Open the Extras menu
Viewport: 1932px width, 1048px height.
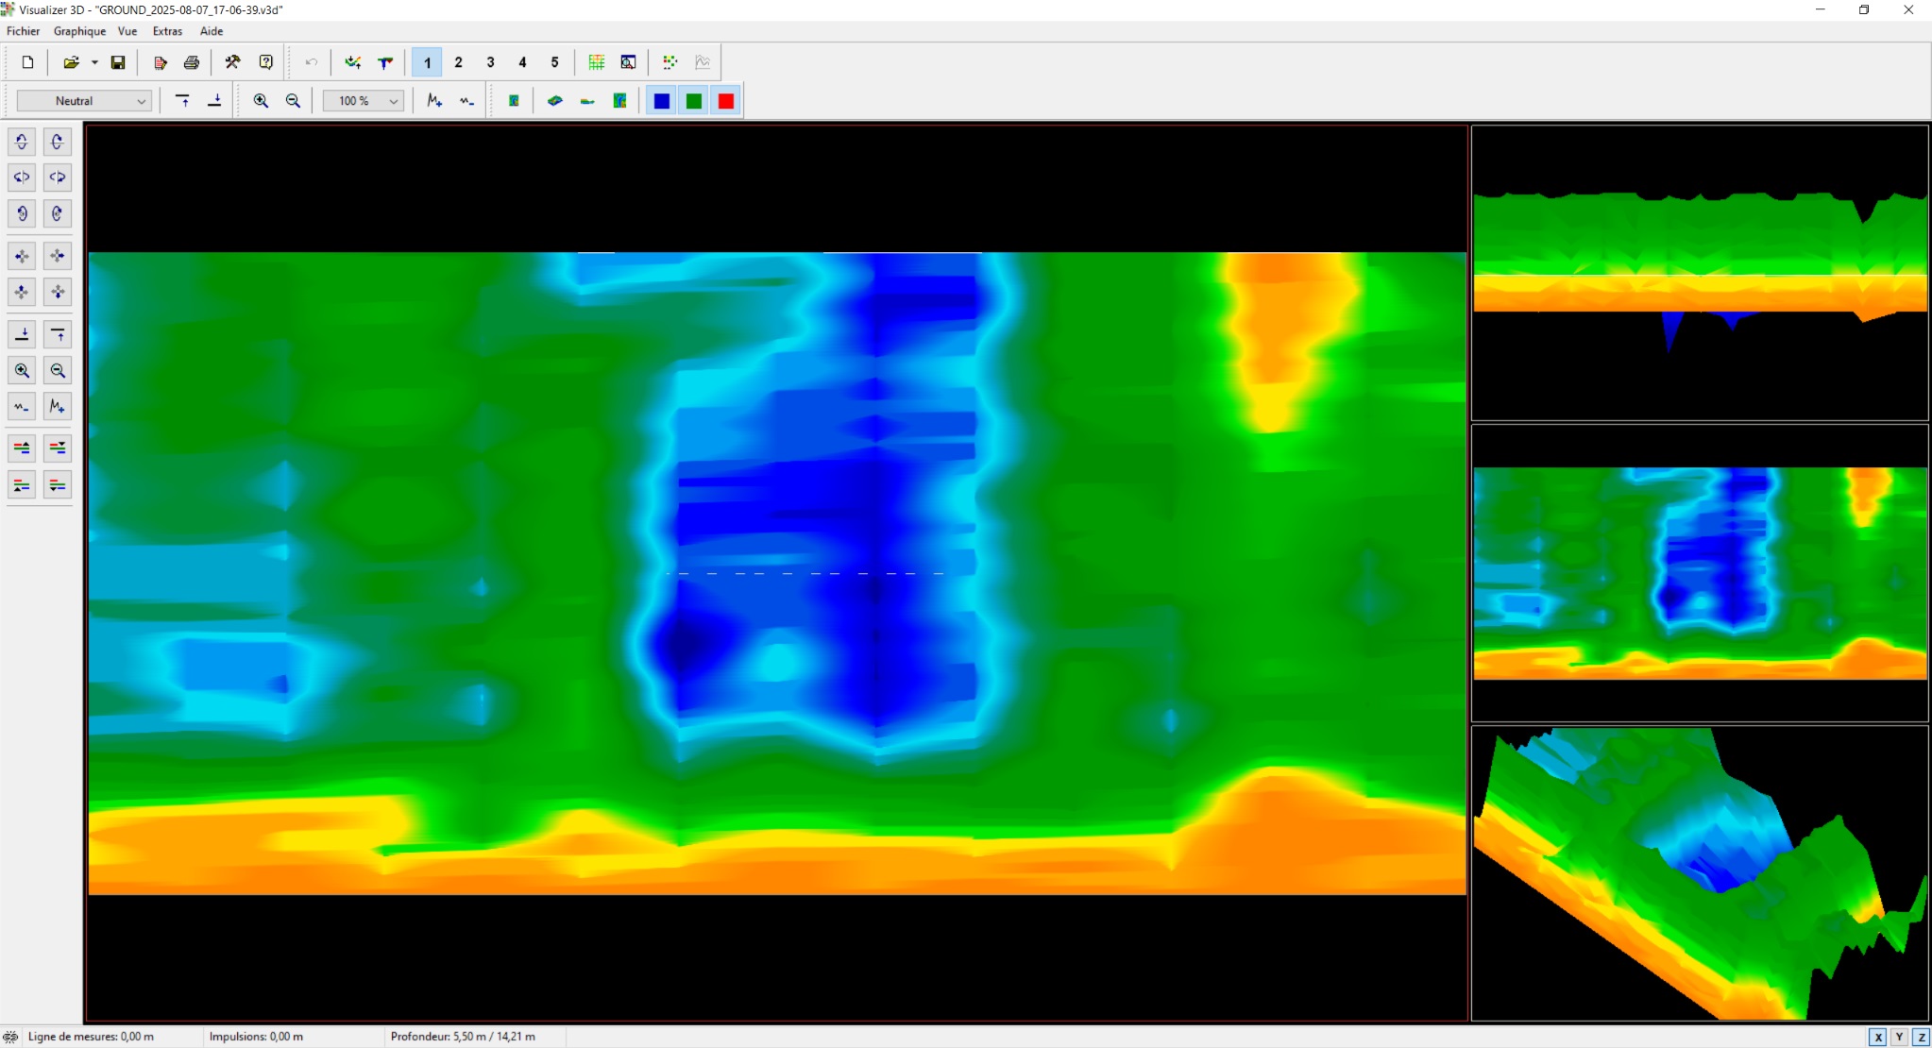(167, 31)
